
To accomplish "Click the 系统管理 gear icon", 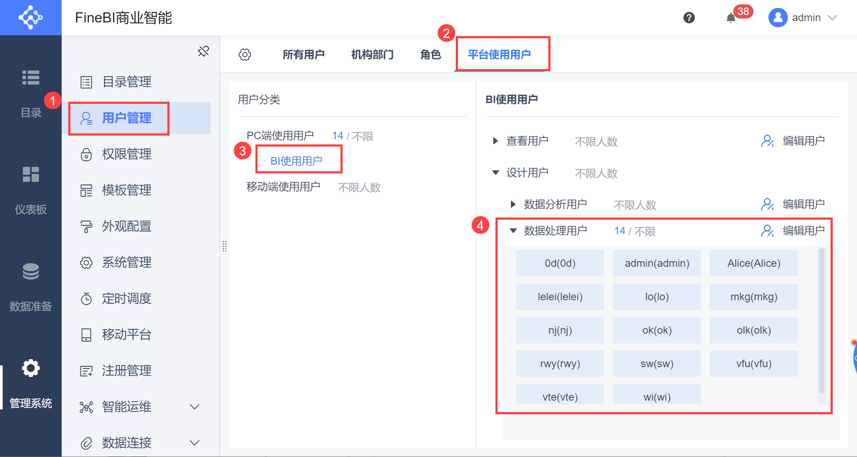I will (86, 263).
